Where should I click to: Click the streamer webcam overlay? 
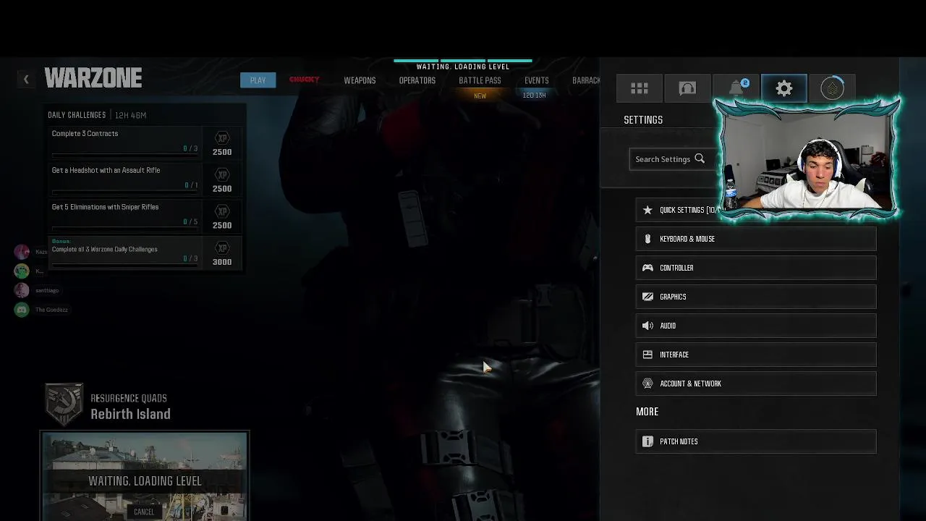(807, 159)
